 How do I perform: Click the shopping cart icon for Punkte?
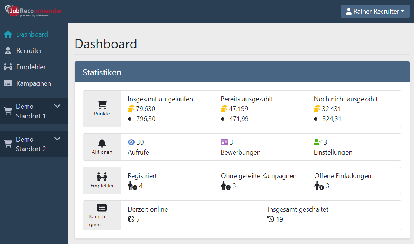click(102, 105)
